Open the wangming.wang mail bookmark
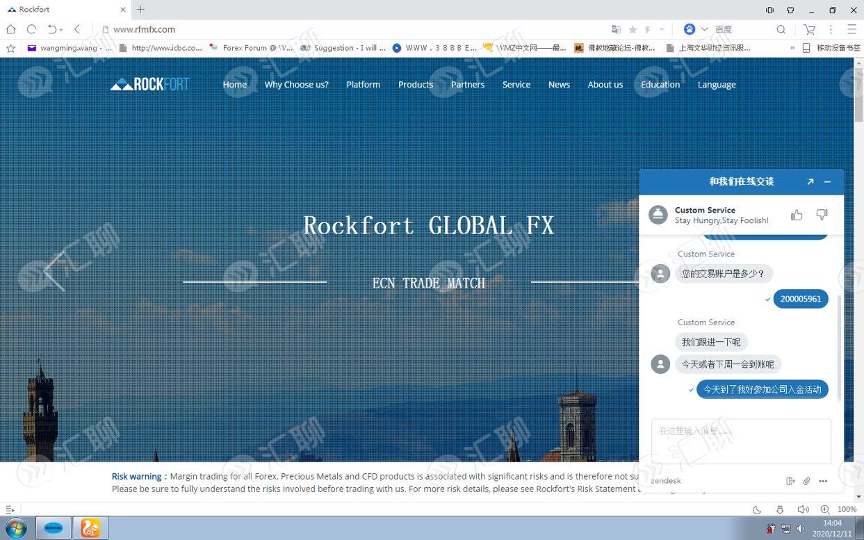The image size is (864, 540). [69, 48]
